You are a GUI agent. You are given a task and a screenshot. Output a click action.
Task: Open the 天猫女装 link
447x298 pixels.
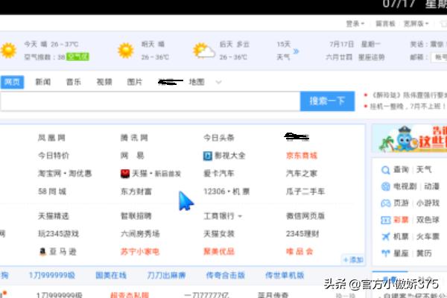(x=218, y=234)
